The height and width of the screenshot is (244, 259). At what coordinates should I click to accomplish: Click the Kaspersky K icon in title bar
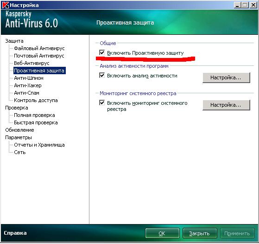pos(5,5)
